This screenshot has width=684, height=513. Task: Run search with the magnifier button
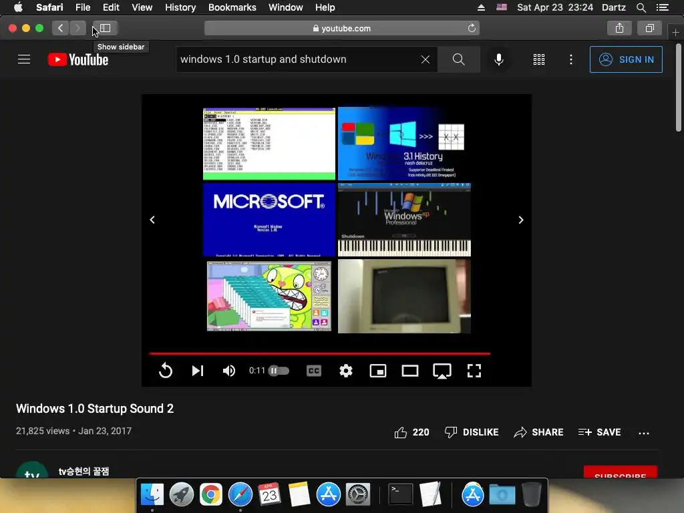click(x=458, y=59)
